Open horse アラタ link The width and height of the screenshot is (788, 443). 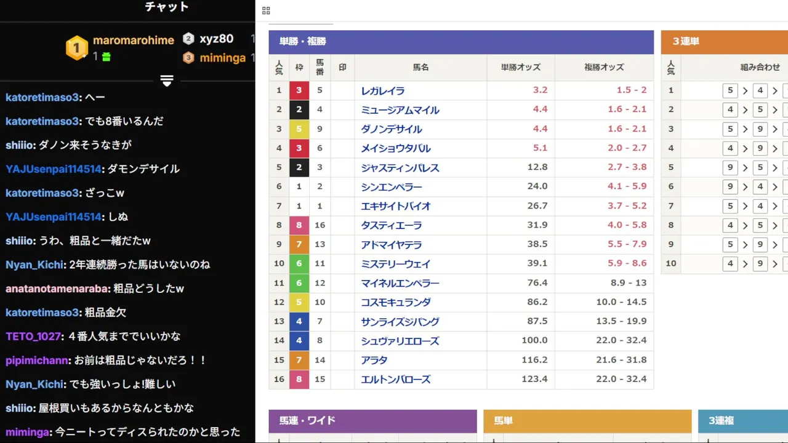coord(374,361)
